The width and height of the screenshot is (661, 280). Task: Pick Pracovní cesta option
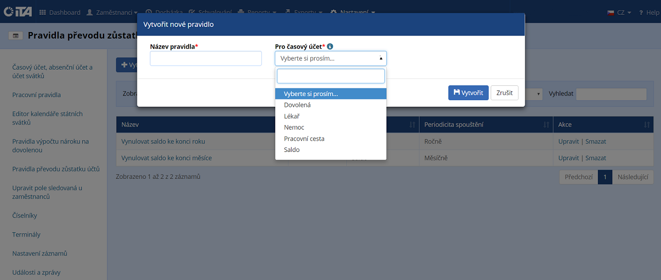coord(304,139)
